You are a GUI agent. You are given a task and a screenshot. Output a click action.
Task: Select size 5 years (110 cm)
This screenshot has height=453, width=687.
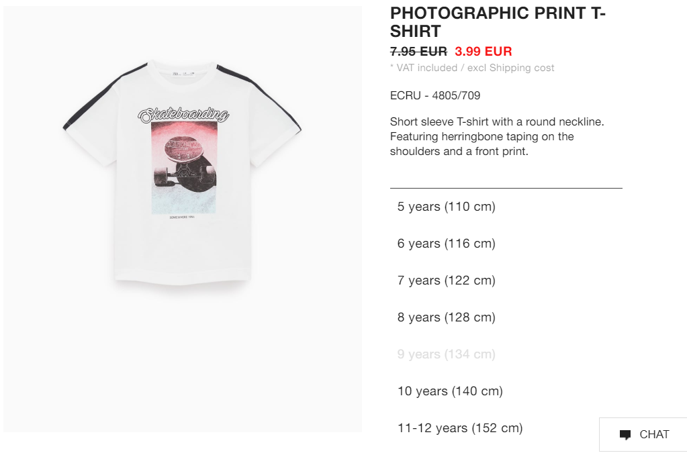point(447,207)
